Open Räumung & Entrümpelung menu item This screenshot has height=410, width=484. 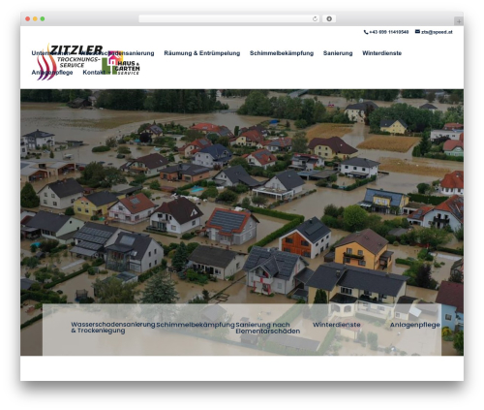coord(202,53)
